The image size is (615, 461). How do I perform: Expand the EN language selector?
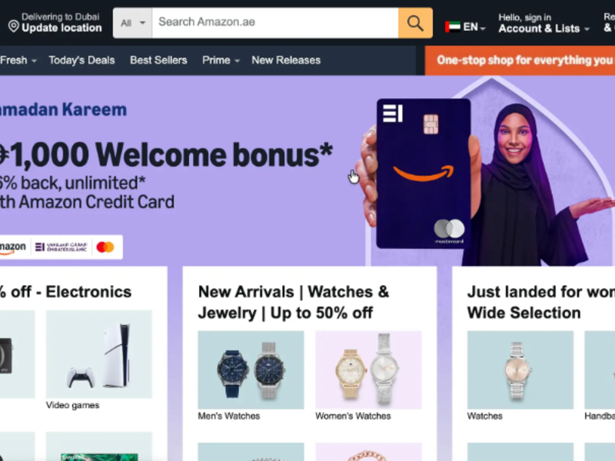474,27
